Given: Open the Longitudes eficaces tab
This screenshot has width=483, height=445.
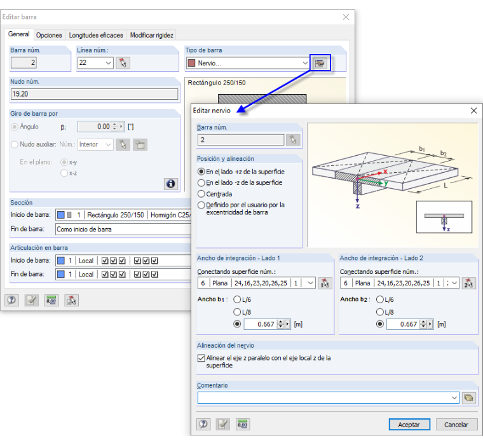Looking at the screenshot, I should 96,35.
